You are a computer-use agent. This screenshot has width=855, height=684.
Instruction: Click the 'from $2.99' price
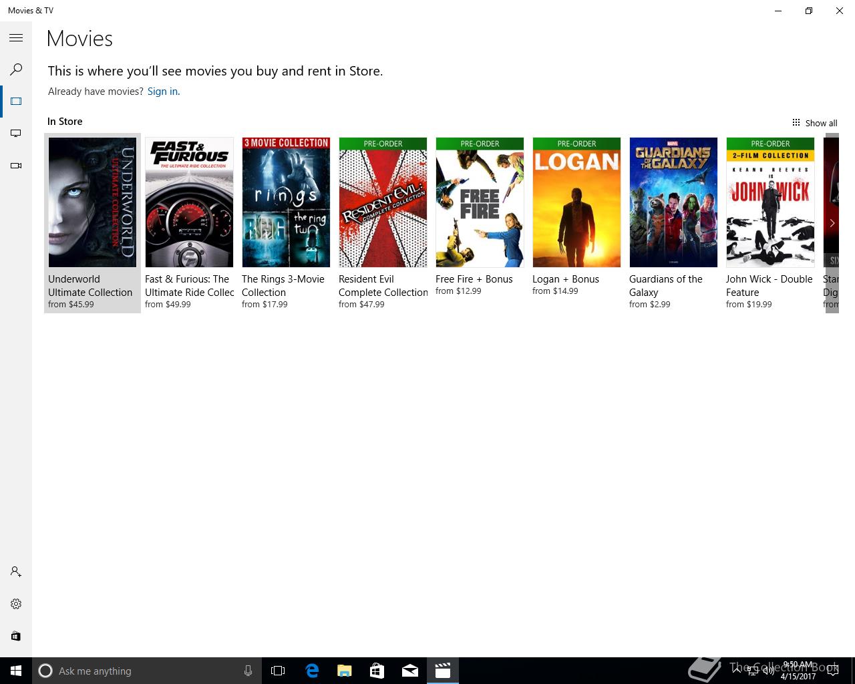[x=650, y=305]
